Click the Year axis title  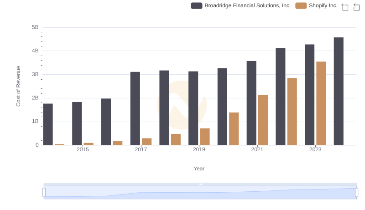pos(199,169)
